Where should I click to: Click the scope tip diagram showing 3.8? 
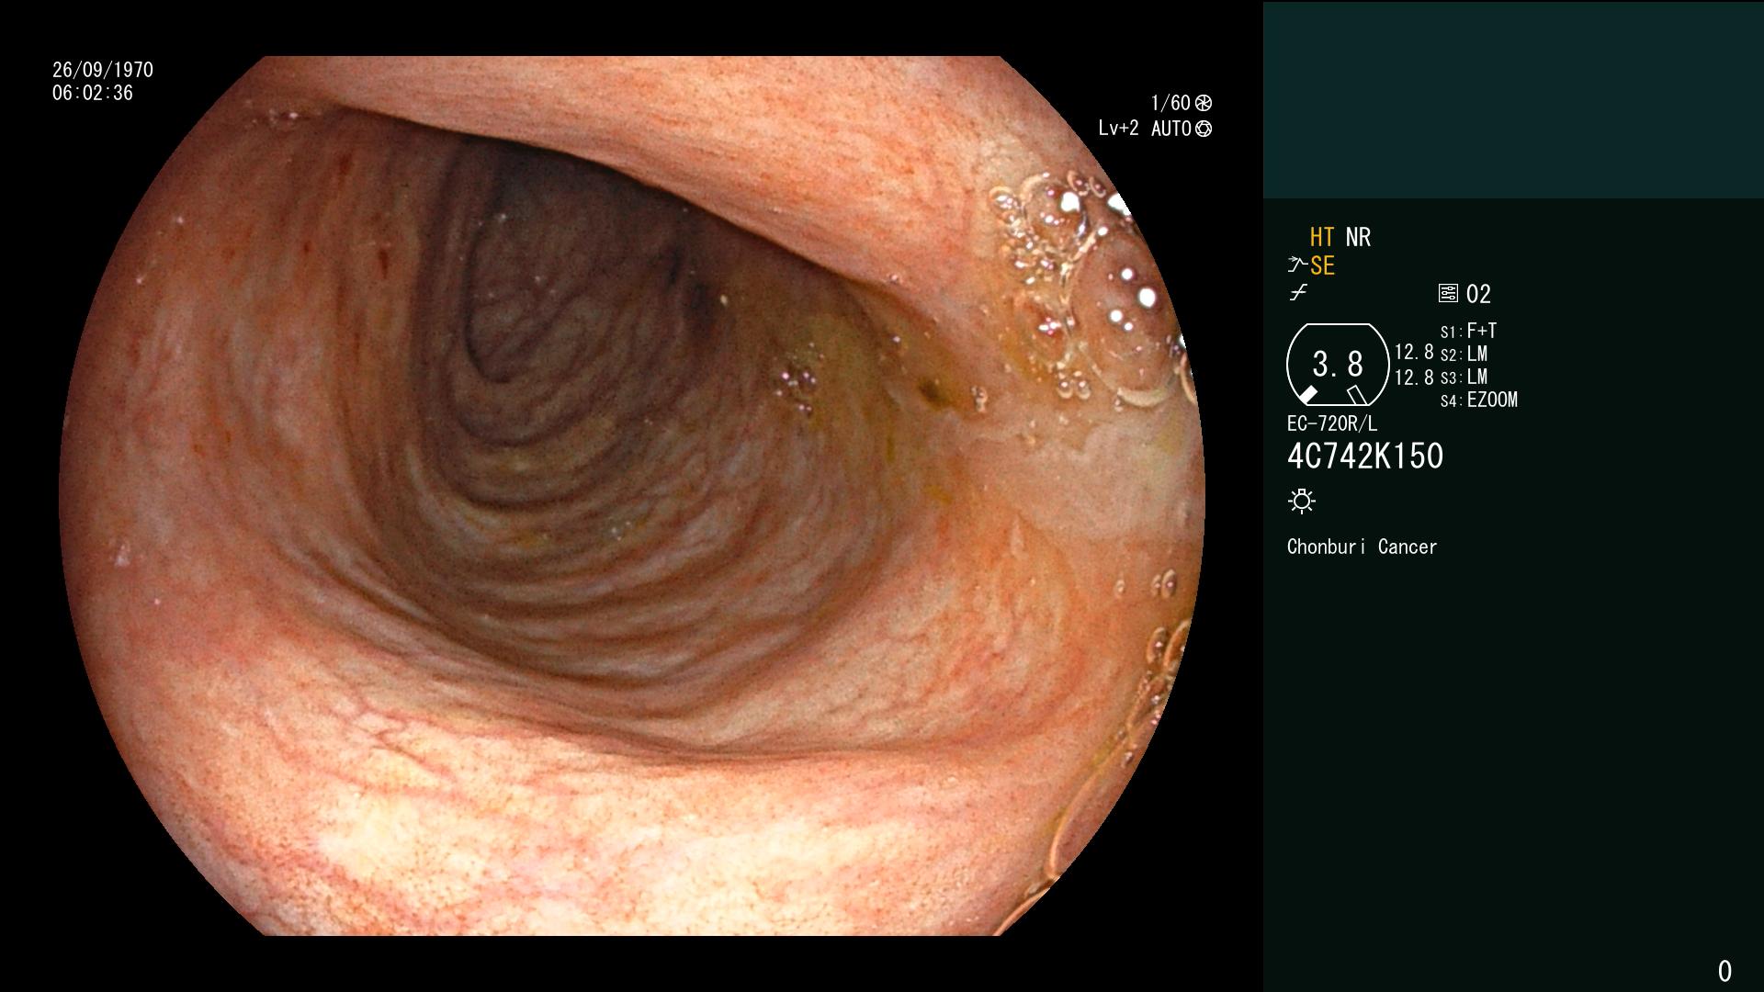(x=1338, y=365)
